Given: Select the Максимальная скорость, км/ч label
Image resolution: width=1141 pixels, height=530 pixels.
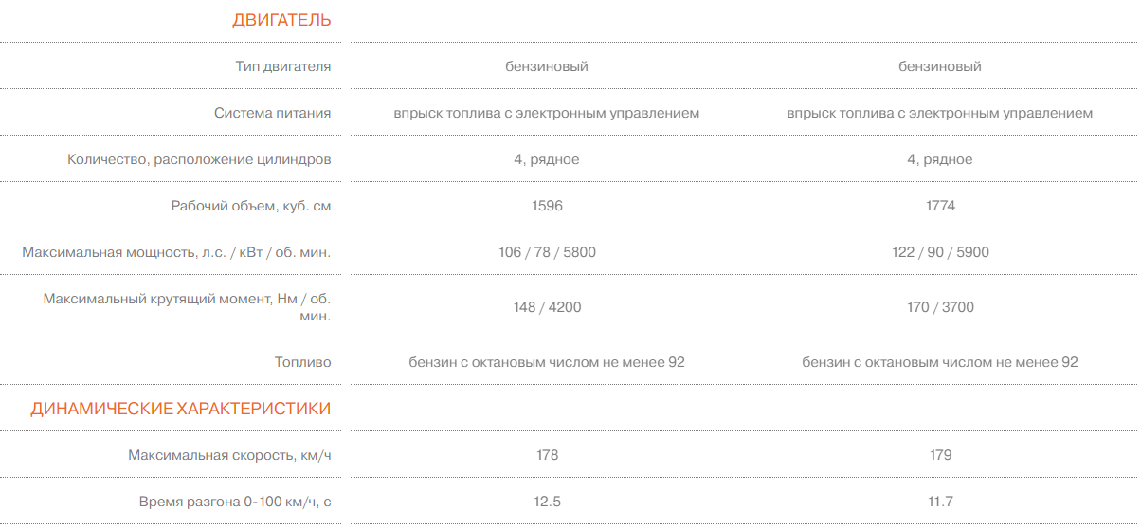Looking at the screenshot, I should (229, 455).
